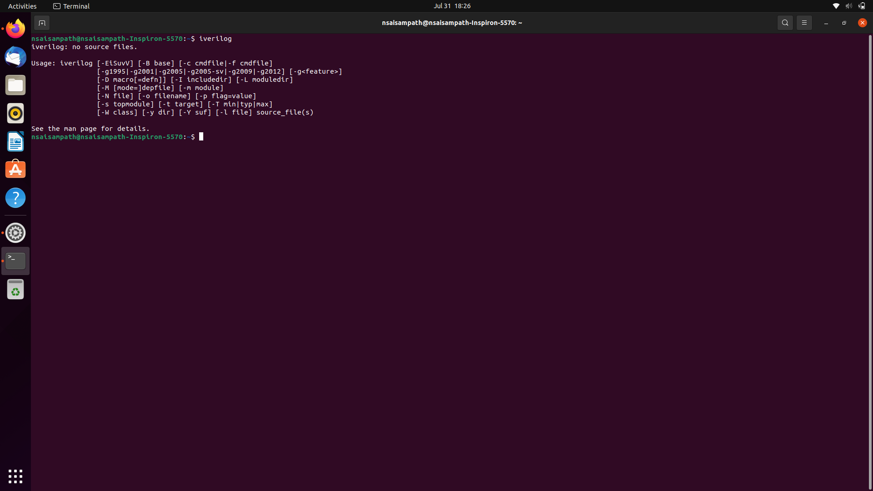Show Applications grid button
This screenshot has height=491, width=873.
[x=15, y=476]
